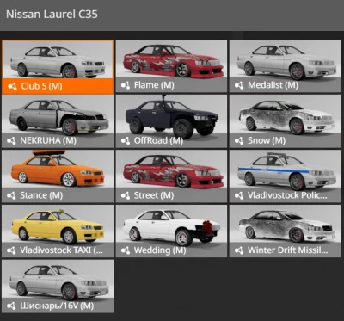Image resolution: width=344 pixels, height=321 pixels.
Task: Click the config icon beside Medalist (M)
Action: coord(239,85)
